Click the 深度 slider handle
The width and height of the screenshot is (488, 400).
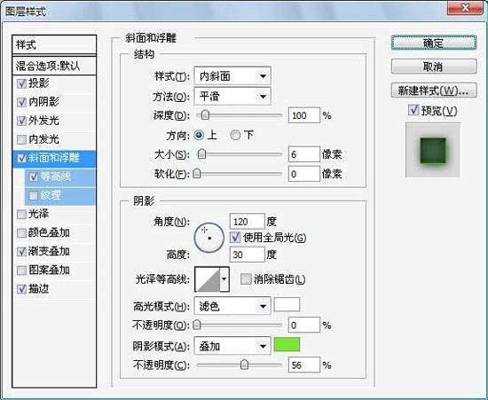[205, 114]
